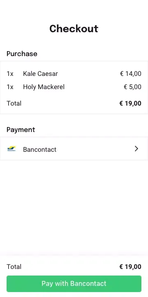Tap the Total label above pay button

[x=14, y=267]
